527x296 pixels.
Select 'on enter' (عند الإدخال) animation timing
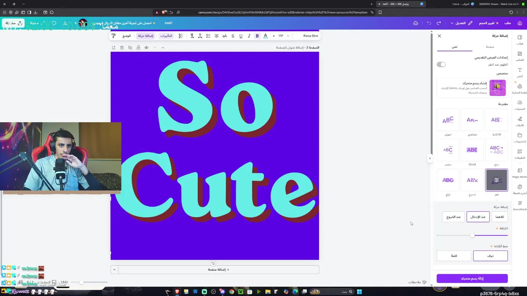click(478, 217)
